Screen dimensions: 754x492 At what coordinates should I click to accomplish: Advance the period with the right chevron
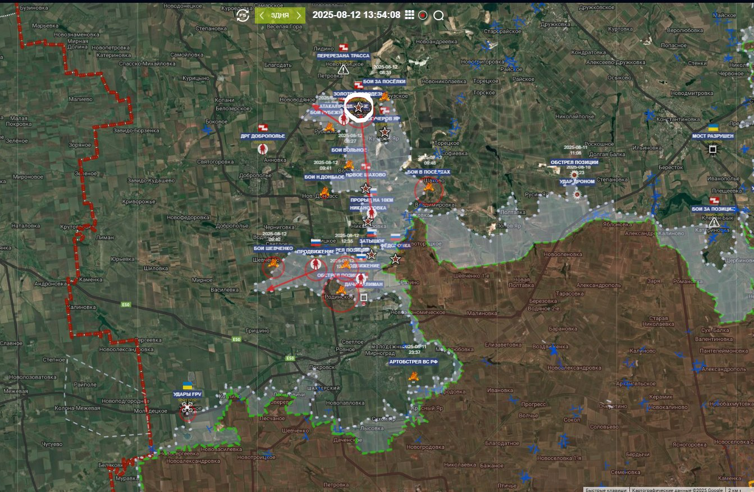click(299, 16)
